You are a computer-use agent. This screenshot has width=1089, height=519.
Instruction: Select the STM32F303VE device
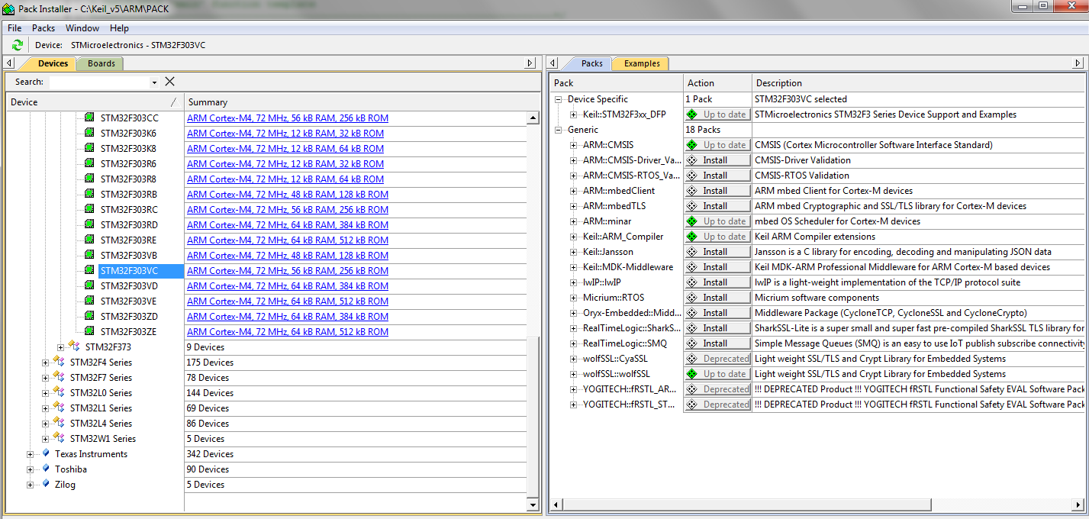coord(129,301)
